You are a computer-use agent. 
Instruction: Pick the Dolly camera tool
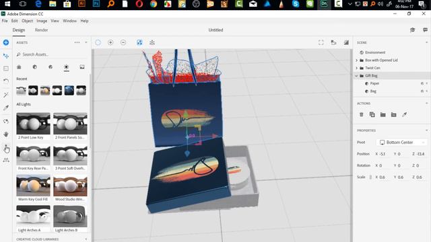(x=6, y=148)
